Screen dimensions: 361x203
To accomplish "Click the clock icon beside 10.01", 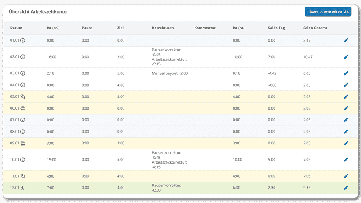I will (x=23, y=160).
